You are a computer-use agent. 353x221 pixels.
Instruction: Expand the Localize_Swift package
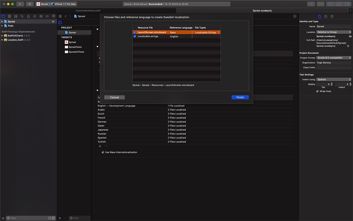coord(2,40)
